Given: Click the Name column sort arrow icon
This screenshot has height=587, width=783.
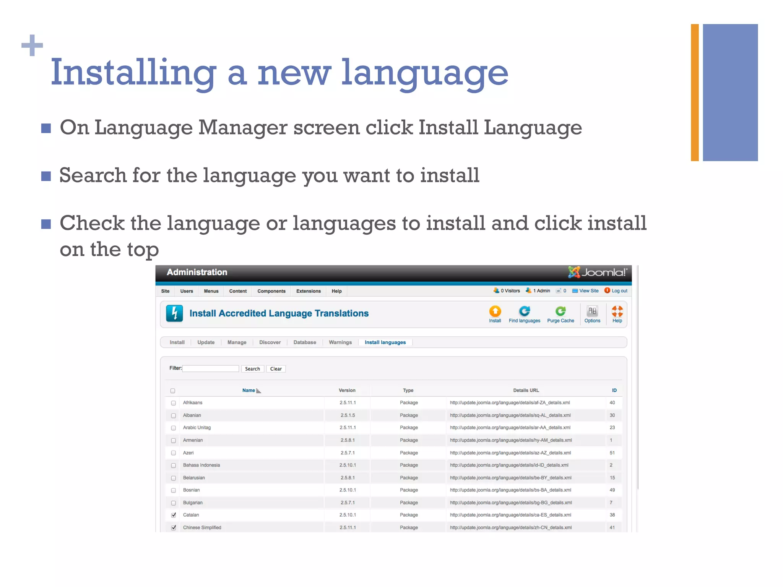Looking at the screenshot, I should pos(258,391).
